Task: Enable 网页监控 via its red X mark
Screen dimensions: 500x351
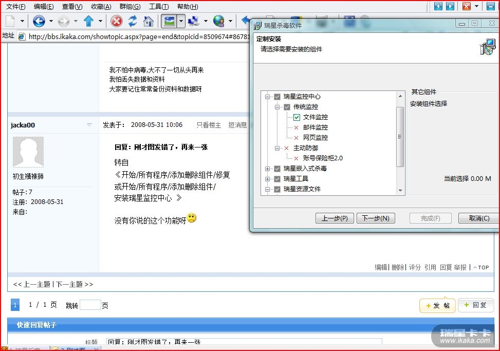Action: 296,138
